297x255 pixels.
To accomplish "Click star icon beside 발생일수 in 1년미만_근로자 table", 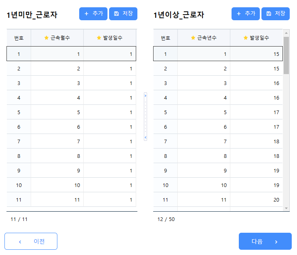I will click(99, 38).
